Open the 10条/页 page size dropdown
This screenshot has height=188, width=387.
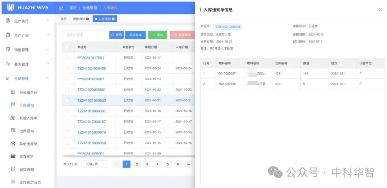[94, 164]
